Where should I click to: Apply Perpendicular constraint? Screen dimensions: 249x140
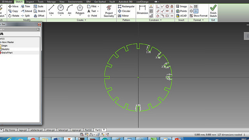coord(163,11)
